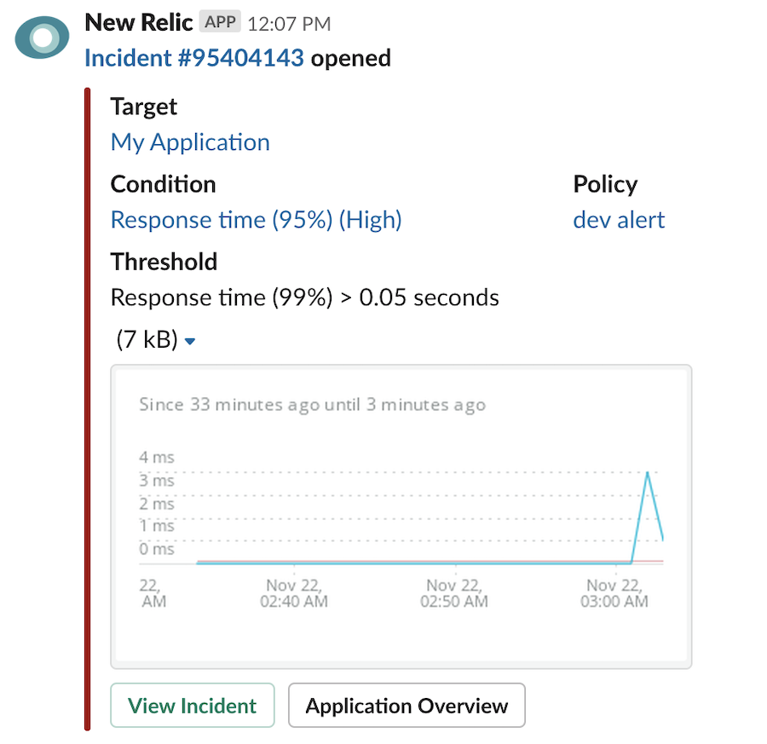Click the Nov 22, 02:50 AM axis label

click(454, 593)
